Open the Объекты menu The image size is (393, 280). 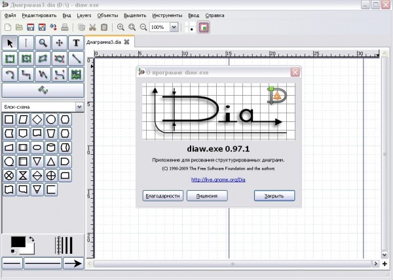pyautogui.click(x=108, y=16)
